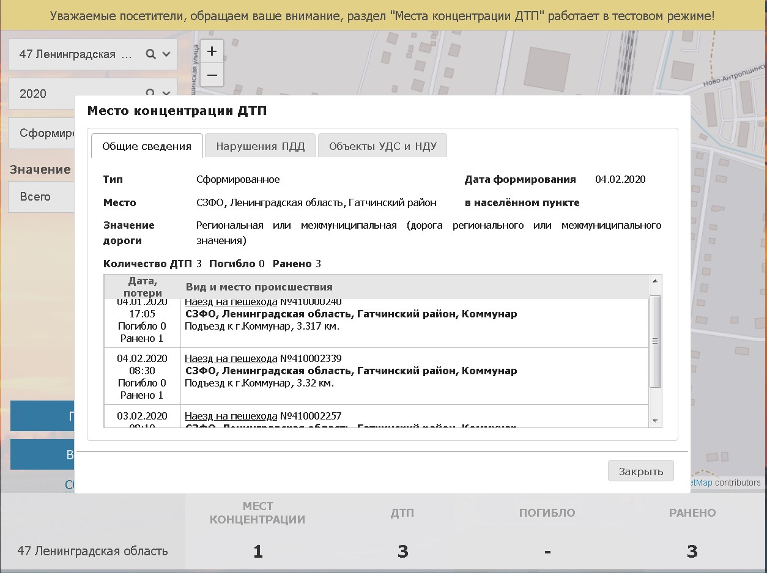This screenshot has width=767, height=573.
Task: Click the OpenStreetMap contributors attribution link
Action: point(700,482)
